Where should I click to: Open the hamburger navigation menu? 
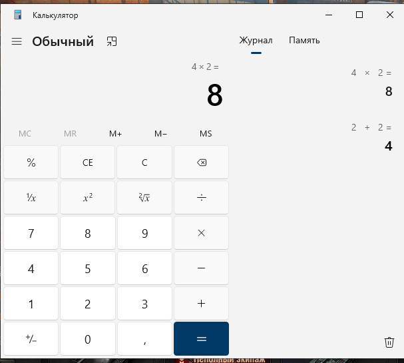coord(17,41)
